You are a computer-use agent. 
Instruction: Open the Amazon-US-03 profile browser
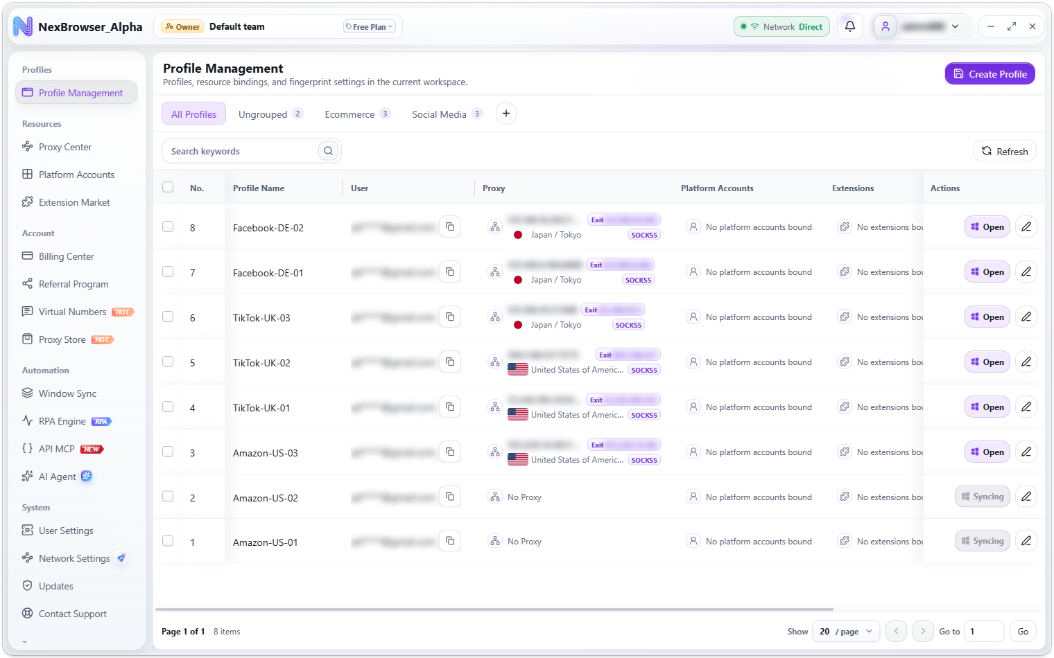tap(987, 452)
